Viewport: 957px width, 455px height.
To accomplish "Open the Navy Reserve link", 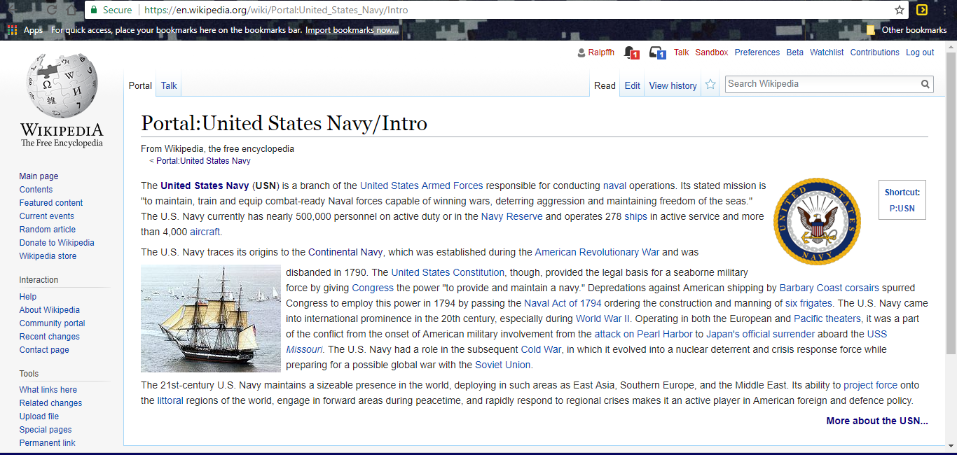I will click(511, 216).
